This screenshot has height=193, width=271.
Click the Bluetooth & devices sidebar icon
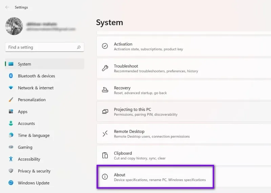[x=11, y=76]
